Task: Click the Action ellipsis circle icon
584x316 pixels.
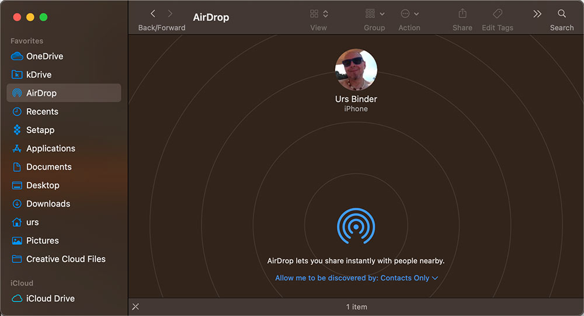Action: pos(405,14)
